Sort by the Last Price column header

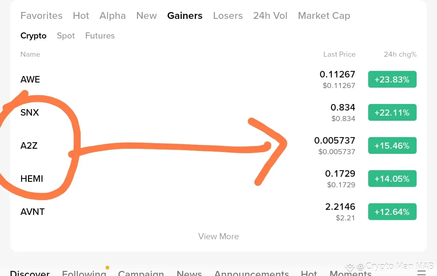coord(339,55)
